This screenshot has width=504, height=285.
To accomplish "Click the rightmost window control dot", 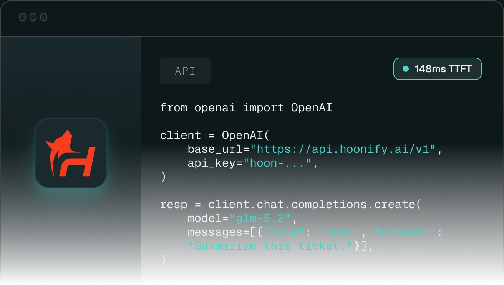I will (44, 17).
